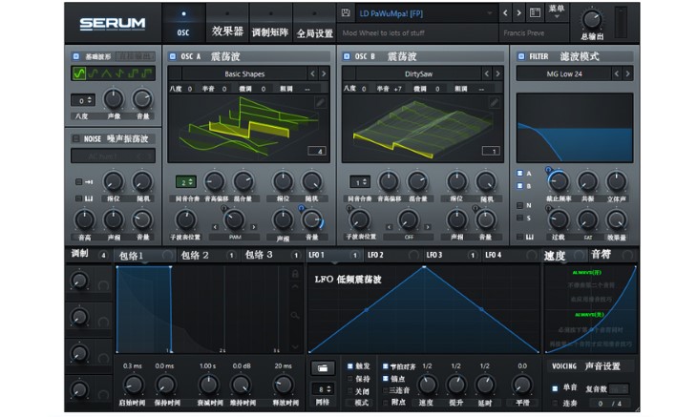Open the LD PaWuMpa! [FP] preset dropdown
The width and height of the screenshot is (676, 417).
[425, 13]
